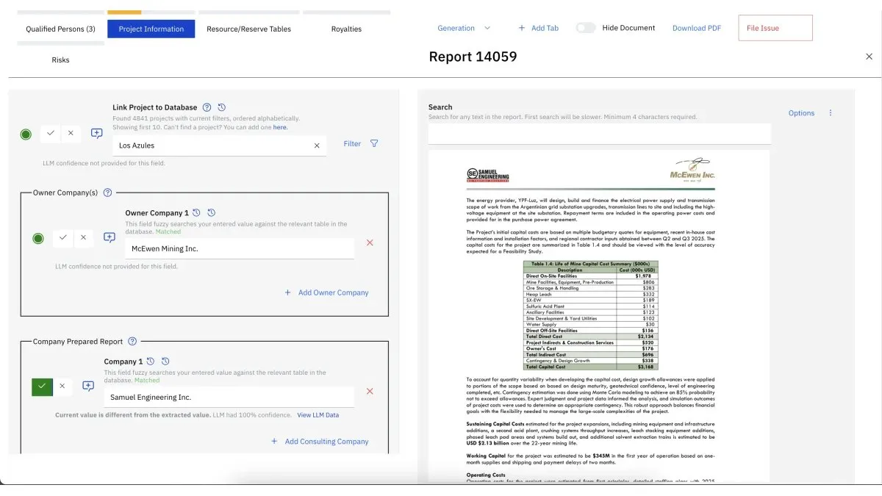This screenshot has height=496, width=882.
Task: Click 'Sulfuric Acid Plant' table row
Action: [590, 306]
